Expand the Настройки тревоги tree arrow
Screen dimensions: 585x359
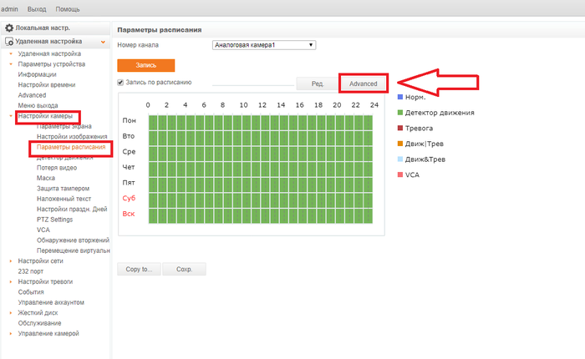(11, 282)
